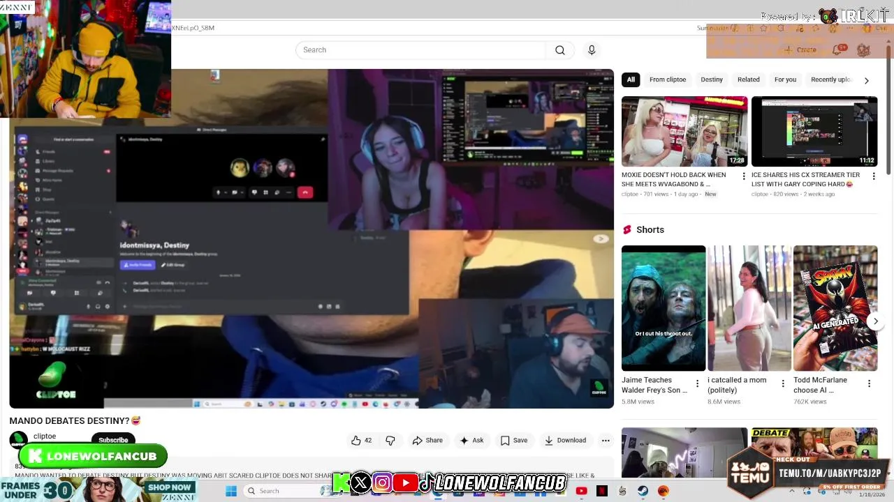The image size is (894, 502).
Task: Activate voice search microphone icon
Action: click(592, 50)
